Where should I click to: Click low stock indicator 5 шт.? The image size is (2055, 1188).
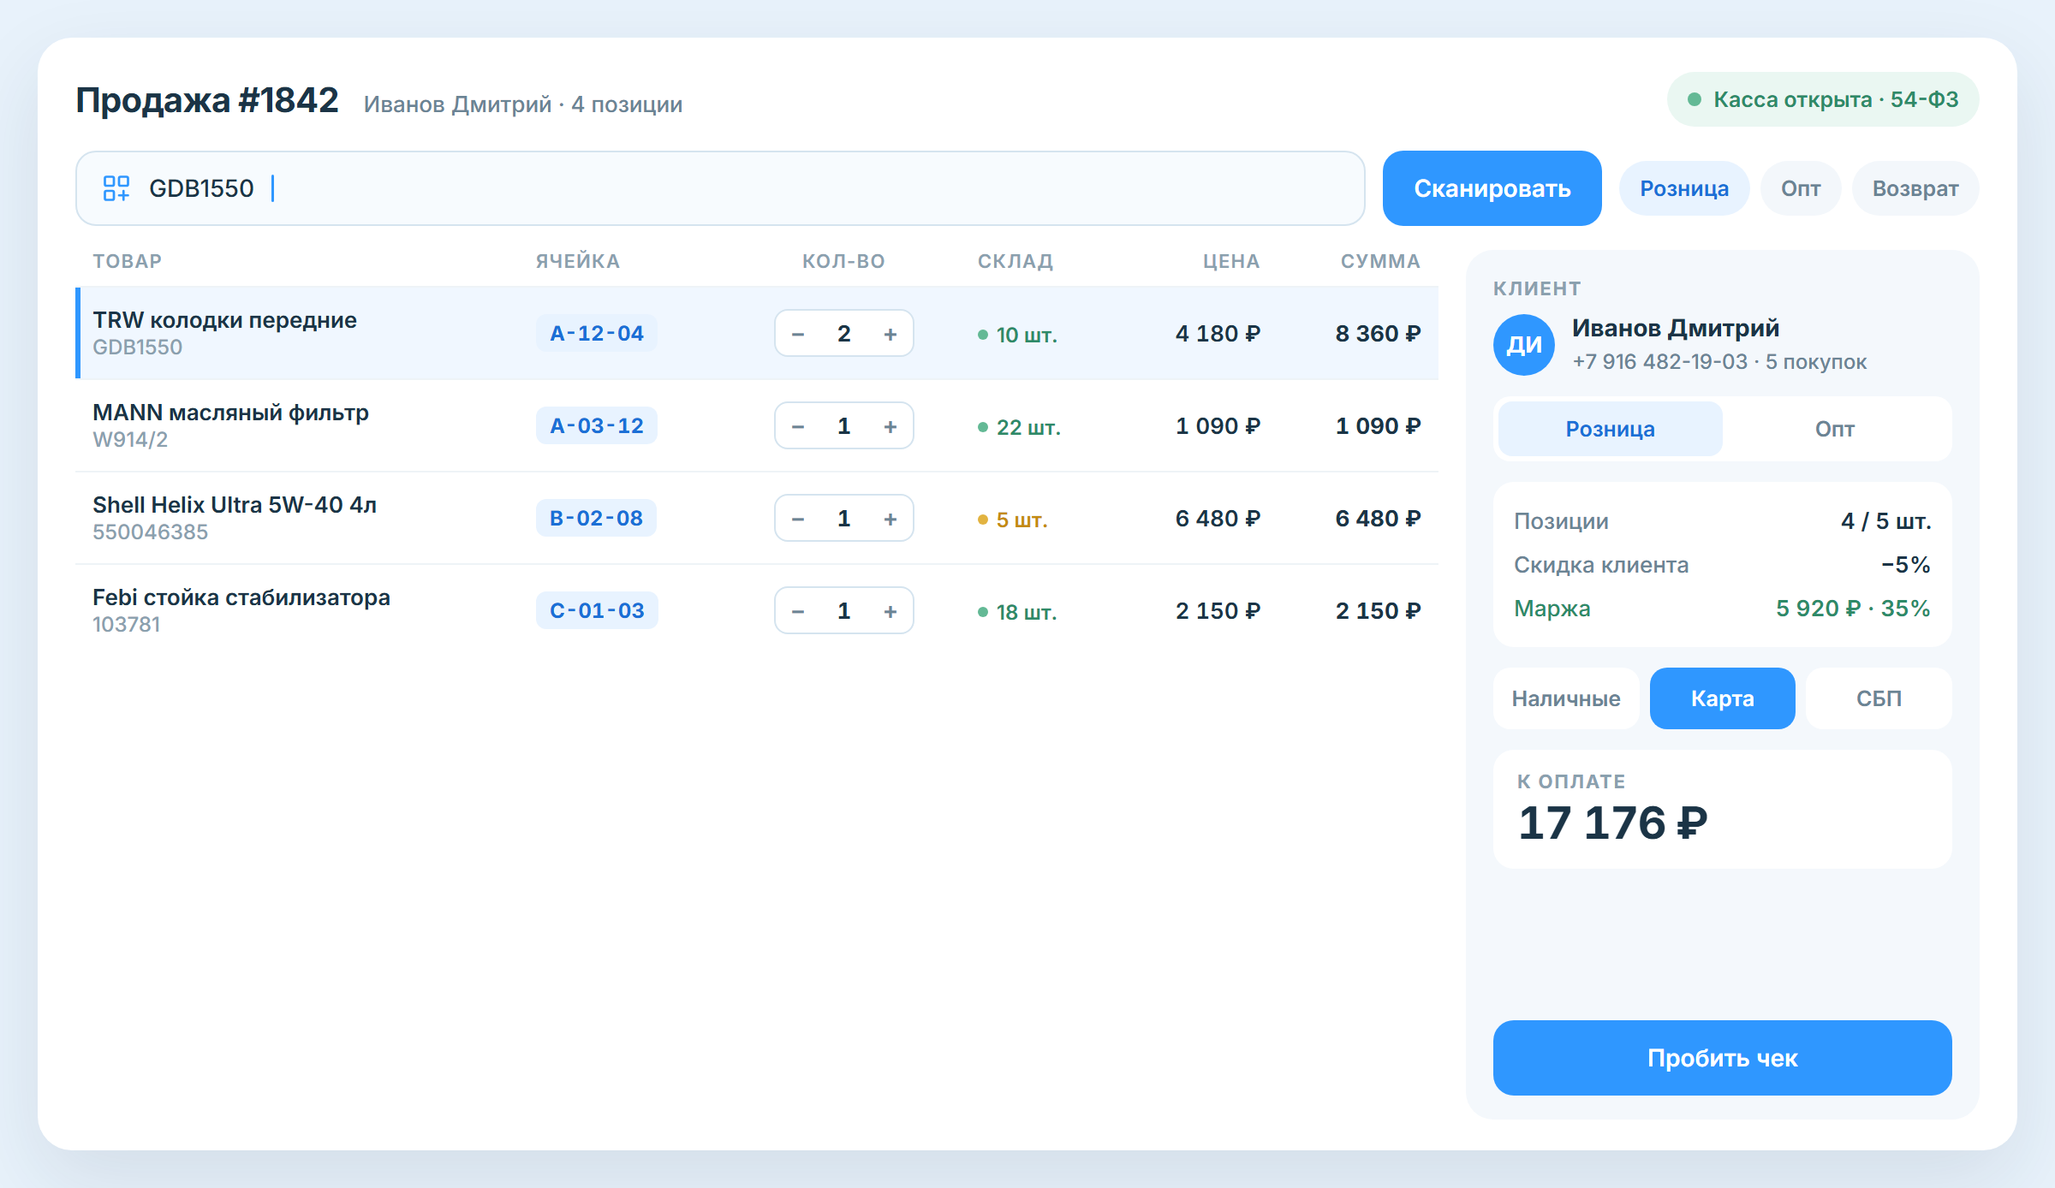[x=1012, y=520]
